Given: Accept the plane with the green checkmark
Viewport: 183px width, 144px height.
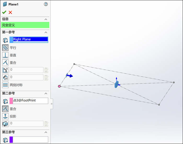Looking at the screenshot, I should [x=4, y=12].
